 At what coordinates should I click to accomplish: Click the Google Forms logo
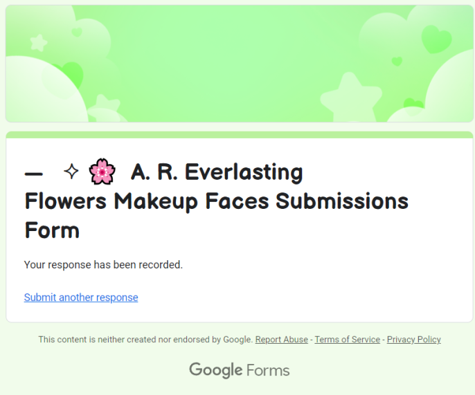240,370
